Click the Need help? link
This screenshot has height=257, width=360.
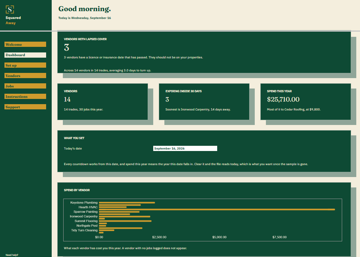point(12,255)
